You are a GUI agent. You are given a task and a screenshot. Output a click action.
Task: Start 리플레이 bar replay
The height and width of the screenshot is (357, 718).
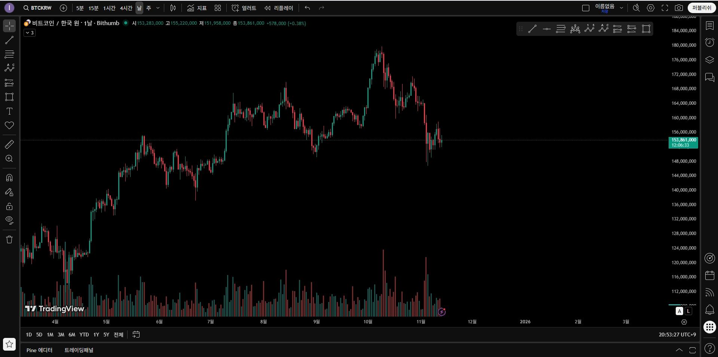[279, 8]
